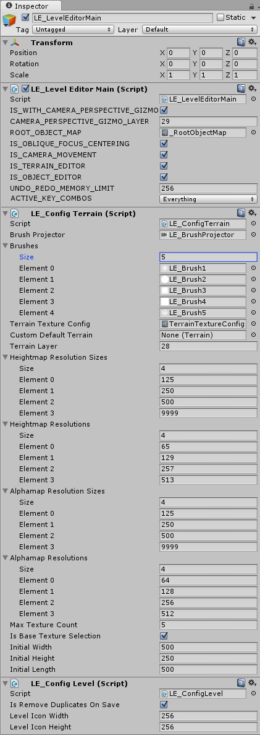Open LE_Config Terrain help book icon
The image size is (260, 735).
pos(241,213)
